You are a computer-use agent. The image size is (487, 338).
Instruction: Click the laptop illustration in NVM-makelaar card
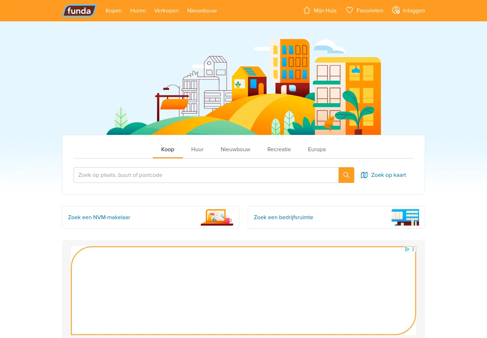click(217, 217)
